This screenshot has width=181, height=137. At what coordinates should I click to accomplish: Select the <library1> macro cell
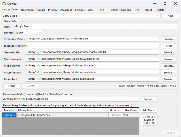point(9,115)
